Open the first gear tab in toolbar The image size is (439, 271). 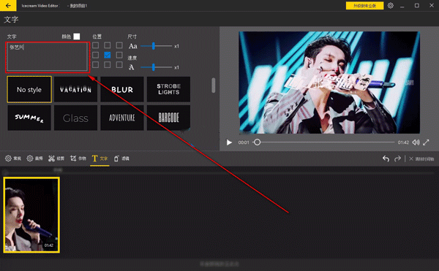(13, 159)
